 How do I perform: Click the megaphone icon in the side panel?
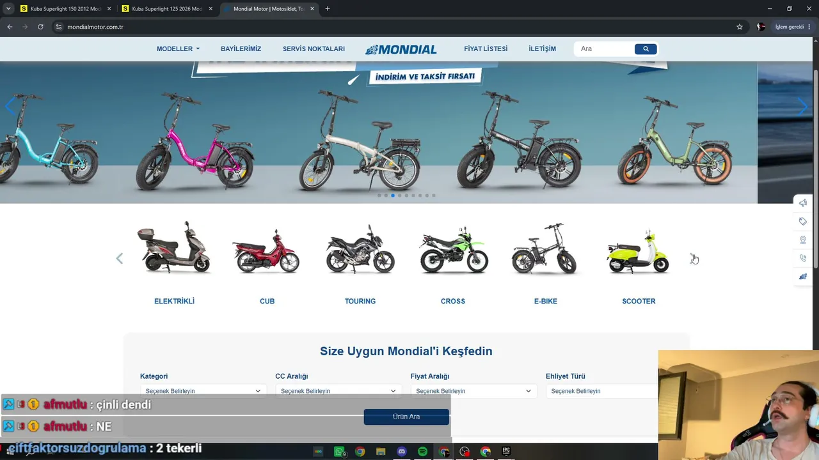click(x=802, y=203)
